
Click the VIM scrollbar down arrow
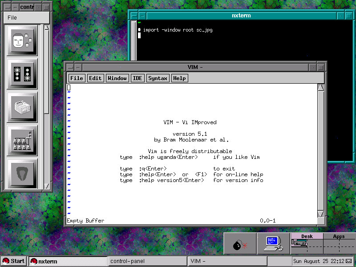tap(320, 214)
